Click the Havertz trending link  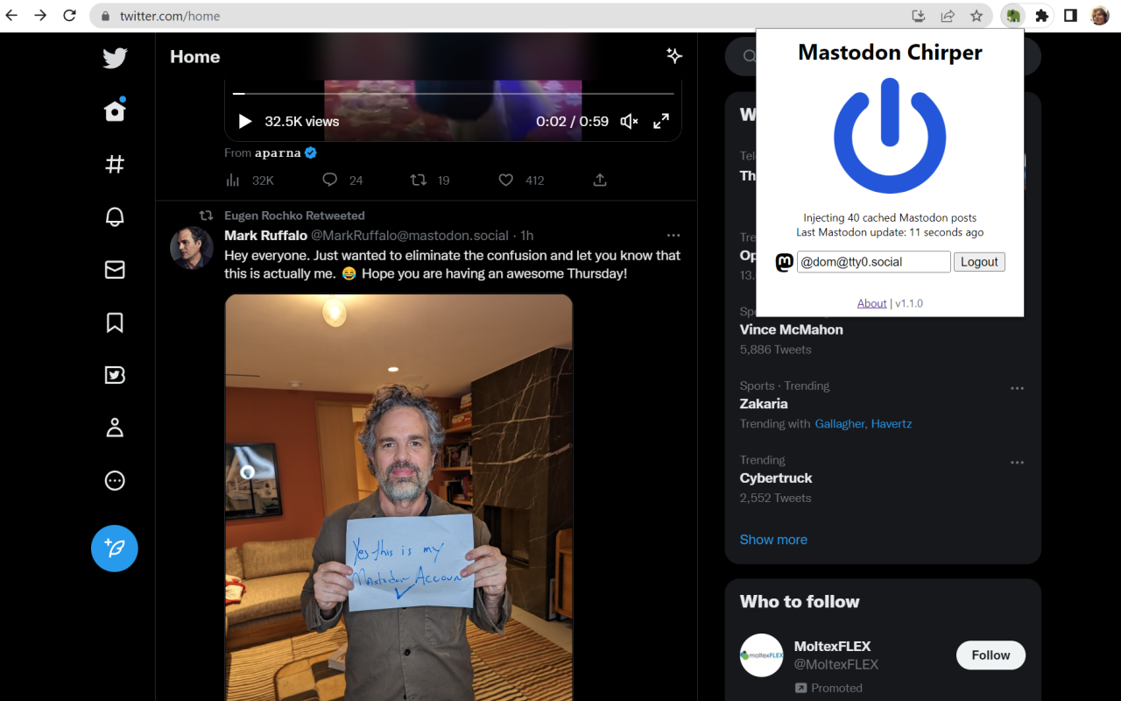pyautogui.click(x=892, y=424)
